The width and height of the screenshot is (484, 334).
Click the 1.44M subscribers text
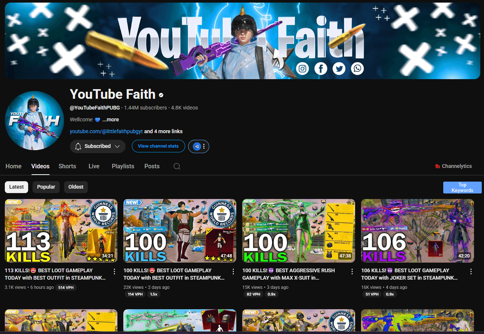[x=146, y=108]
